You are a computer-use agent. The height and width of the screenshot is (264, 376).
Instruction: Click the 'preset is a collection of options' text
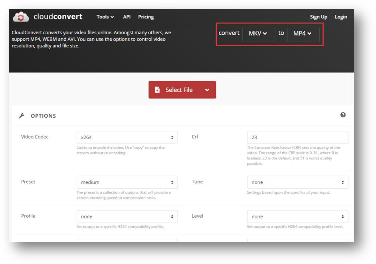click(x=123, y=195)
